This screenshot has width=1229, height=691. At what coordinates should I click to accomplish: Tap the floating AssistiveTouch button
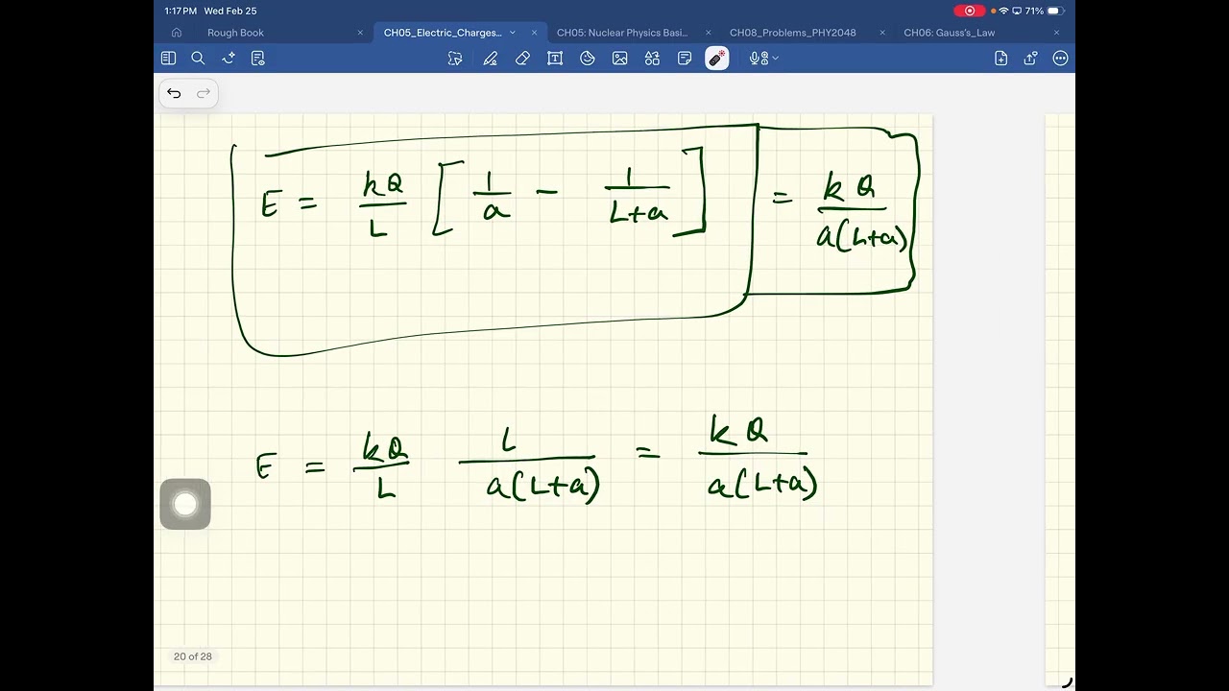click(x=185, y=504)
